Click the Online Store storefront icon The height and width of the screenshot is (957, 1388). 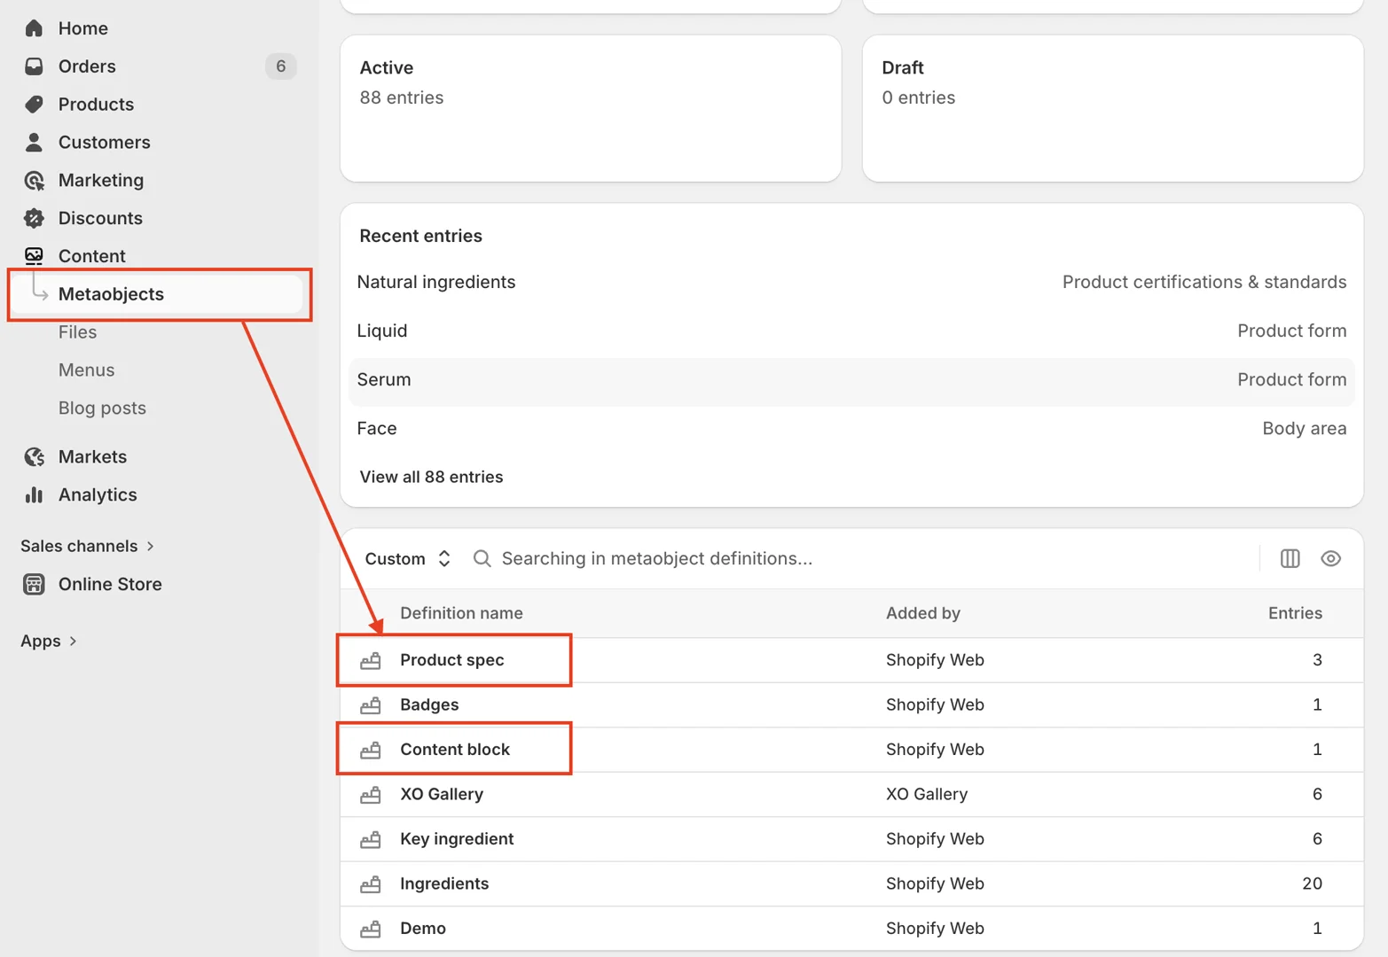click(x=34, y=584)
